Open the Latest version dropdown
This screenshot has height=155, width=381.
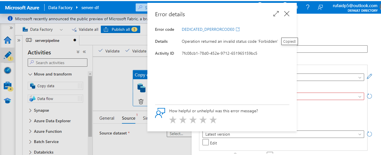[x=283, y=134]
